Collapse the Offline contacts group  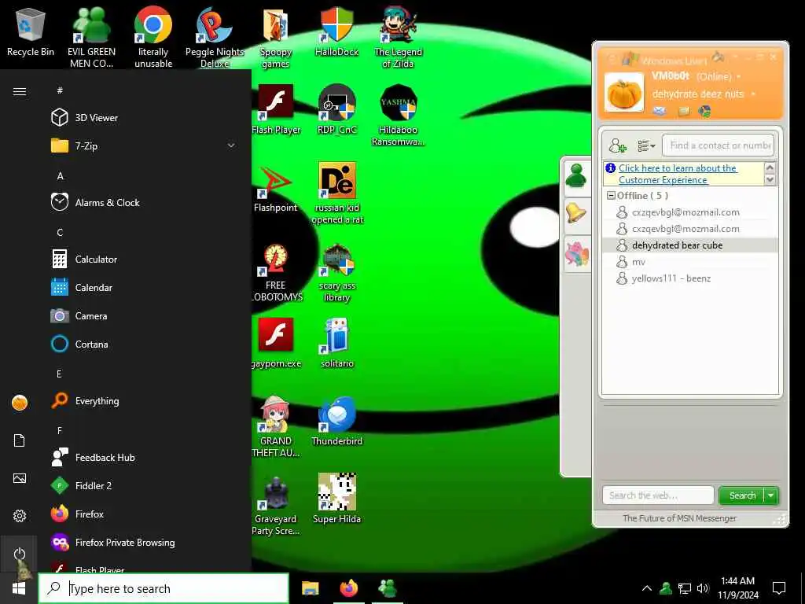tap(611, 196)
